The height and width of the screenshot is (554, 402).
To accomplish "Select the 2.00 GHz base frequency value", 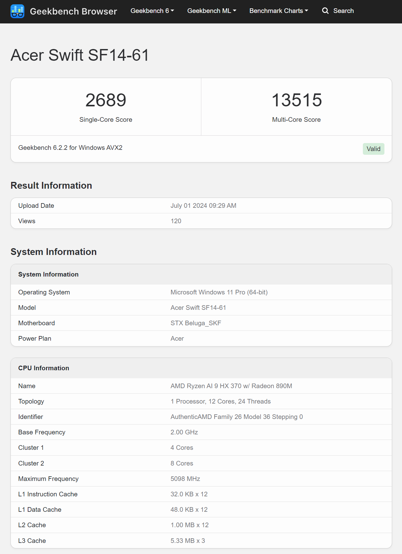I will [x=184, y=432].
